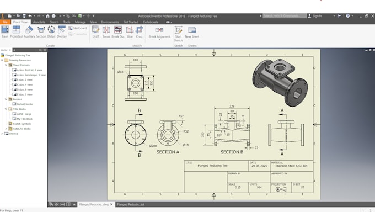
Task: Click the Nailboard button
Action: click(78, 28)
